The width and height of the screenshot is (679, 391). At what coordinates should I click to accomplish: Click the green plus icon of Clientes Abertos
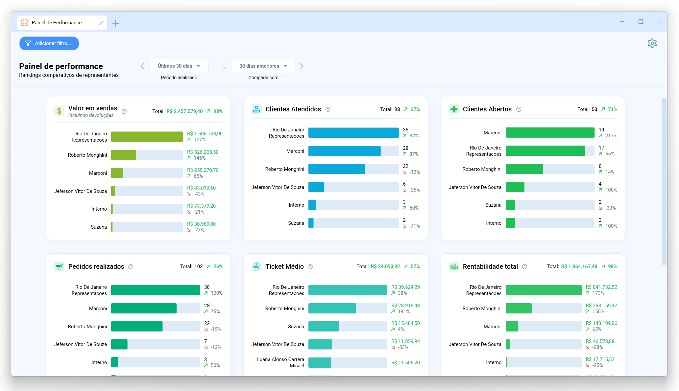click(x=454, y=109)
